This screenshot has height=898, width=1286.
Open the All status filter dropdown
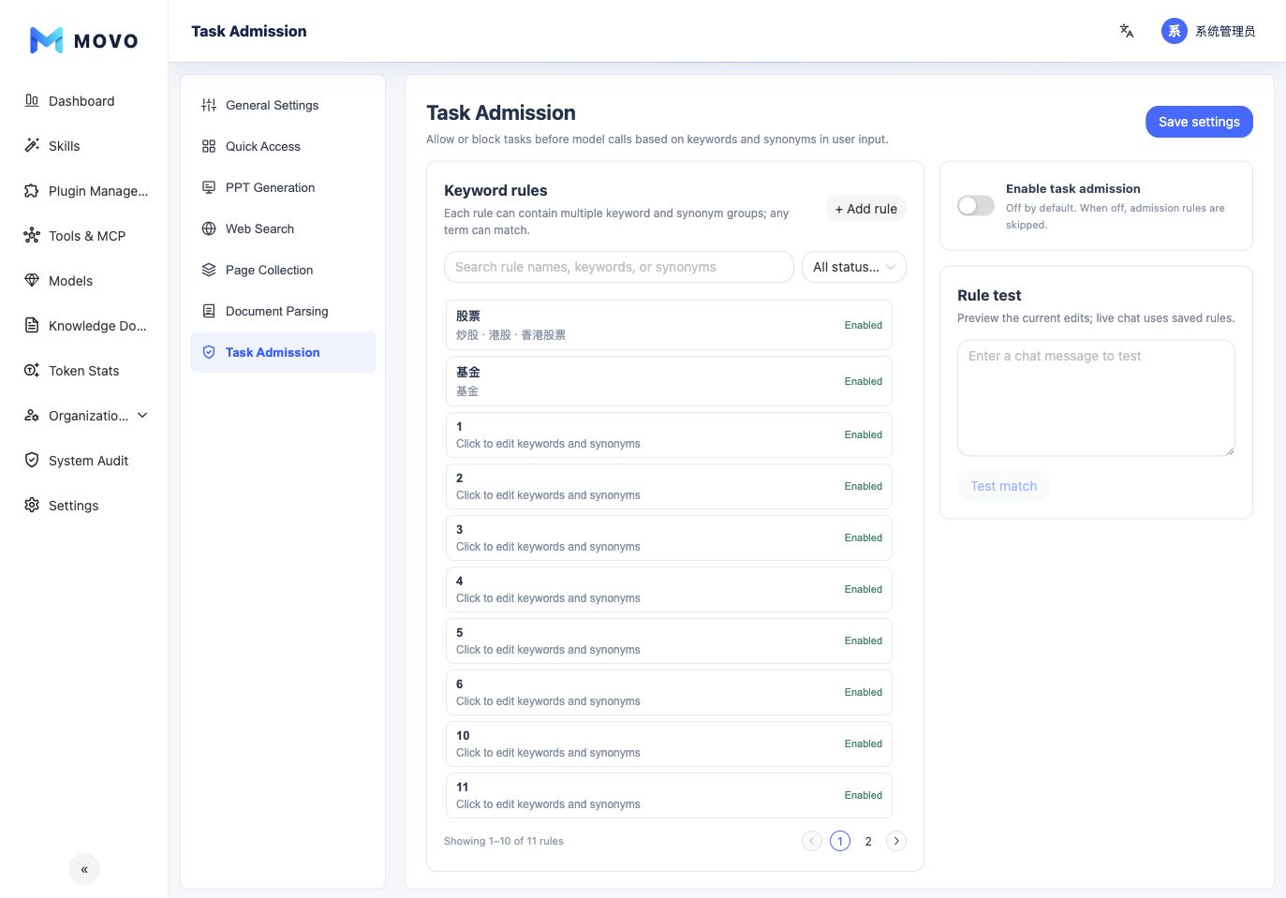854,267
